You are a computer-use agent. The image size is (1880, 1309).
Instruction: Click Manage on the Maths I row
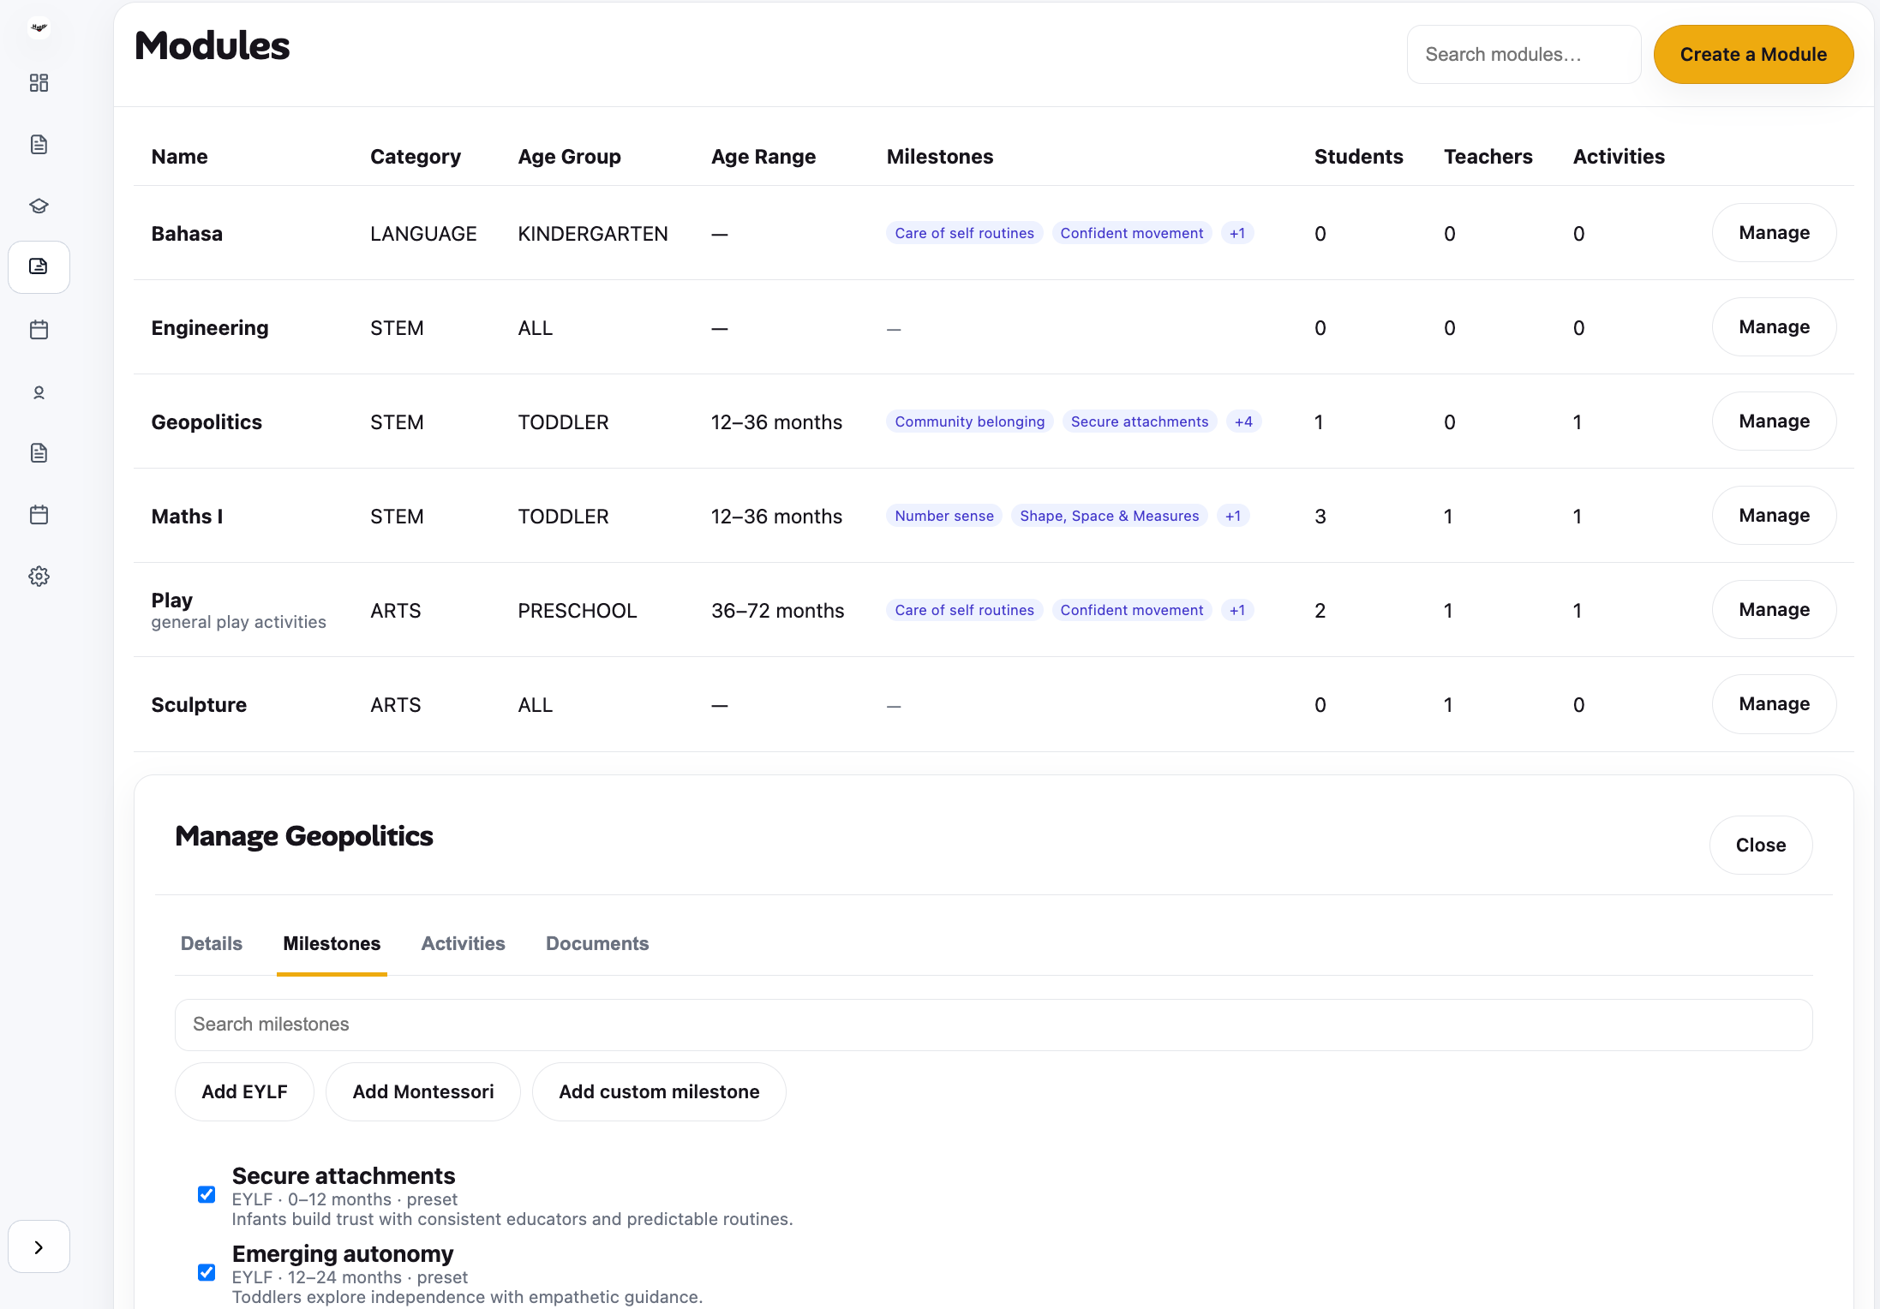click(x=1773, y=515)
